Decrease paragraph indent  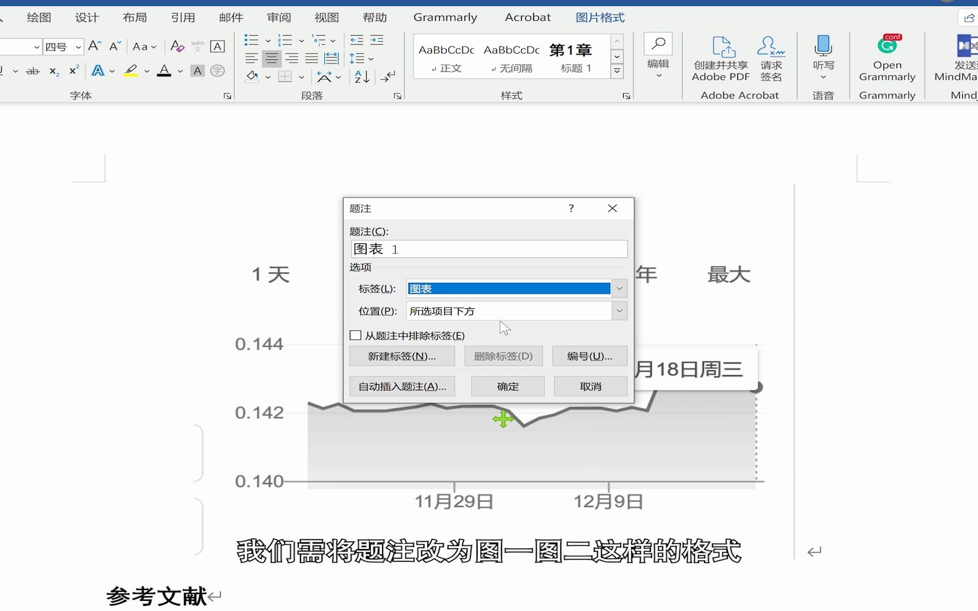point(357,40)
